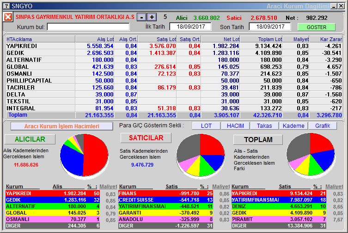
Task: Select the INTEGRAL row
Action: point(174,108)
